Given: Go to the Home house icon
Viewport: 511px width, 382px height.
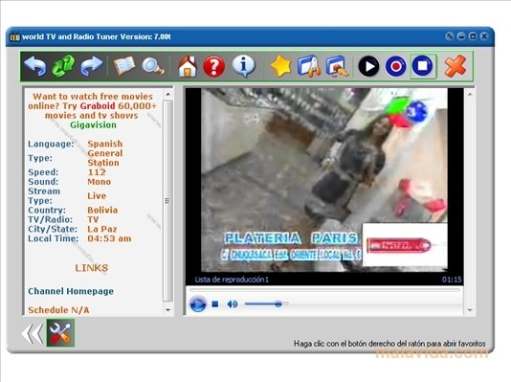Looking at the screenshot, I should pyautogui.click(x=188, y=66).
